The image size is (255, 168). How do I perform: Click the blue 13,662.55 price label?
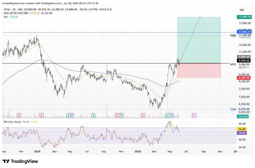(x=245, y=31)
